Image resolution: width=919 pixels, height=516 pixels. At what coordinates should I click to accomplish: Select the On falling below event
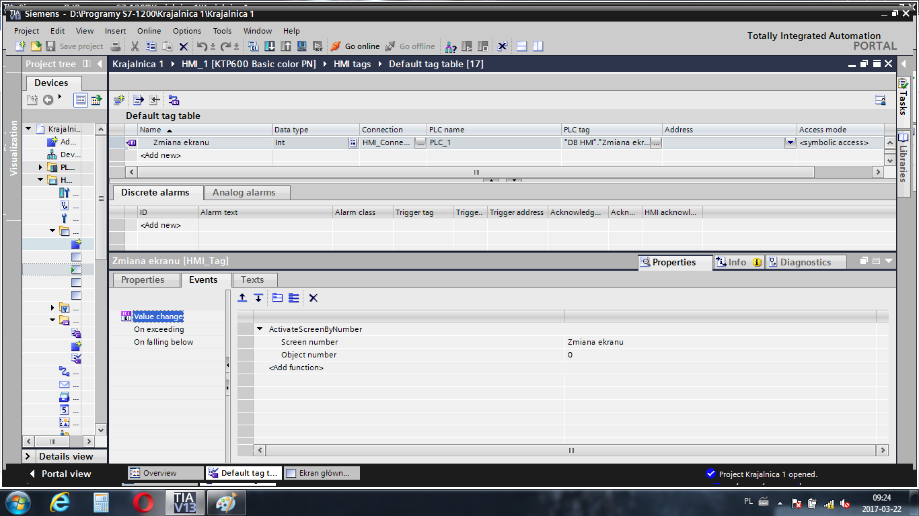[x=163, y=342]
